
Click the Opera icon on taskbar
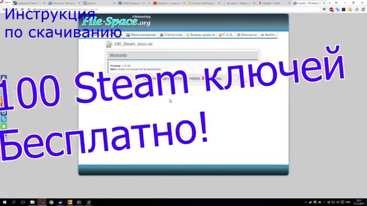[42, 202]
